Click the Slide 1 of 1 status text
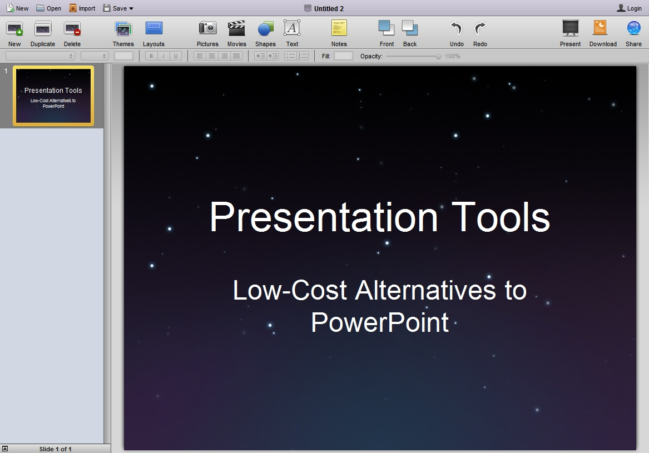The width and height of the screenshot is (649, 453). tap(56, 449)
